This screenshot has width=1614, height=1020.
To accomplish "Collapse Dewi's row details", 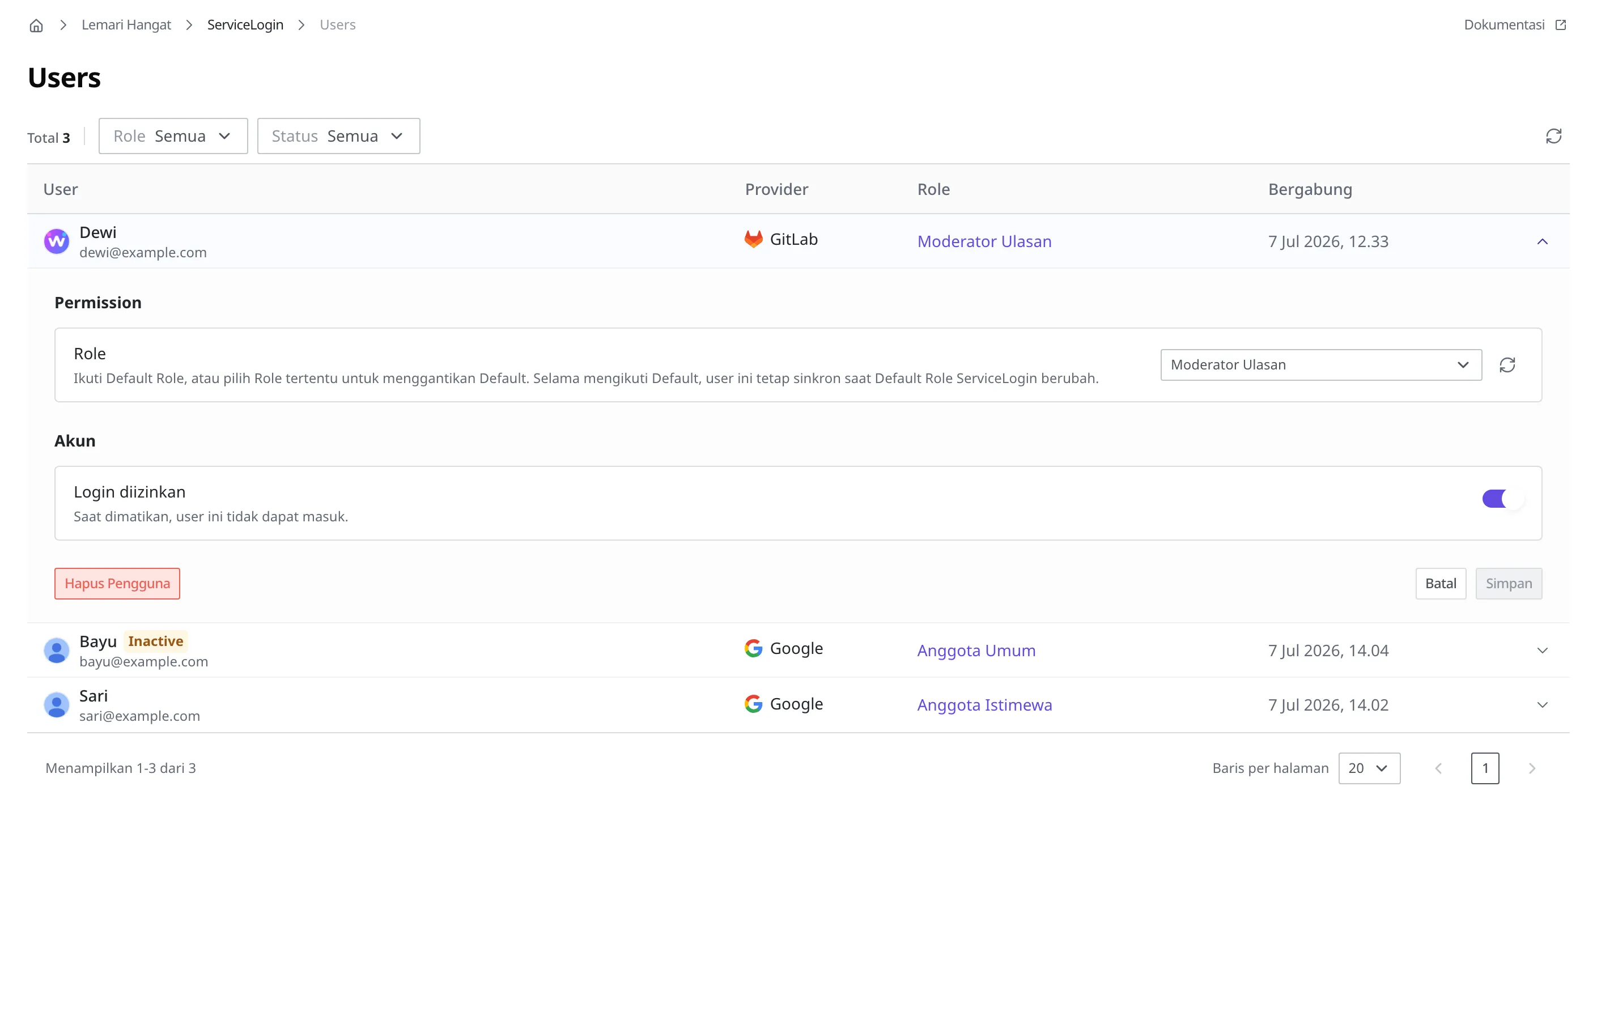I will 1542,241.
